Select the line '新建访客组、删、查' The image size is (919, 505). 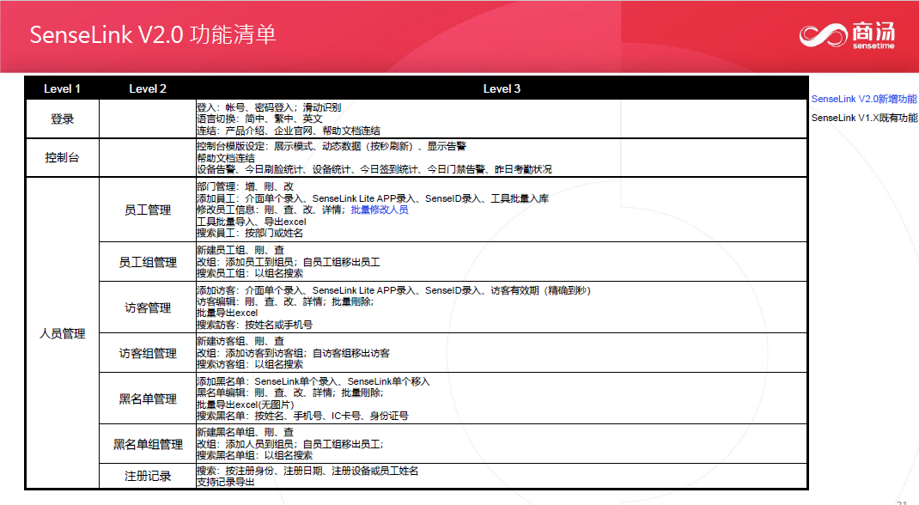tap(240, 342)
